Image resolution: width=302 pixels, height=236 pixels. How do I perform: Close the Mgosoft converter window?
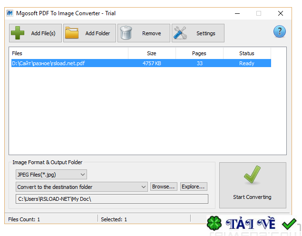click(281, 13)
